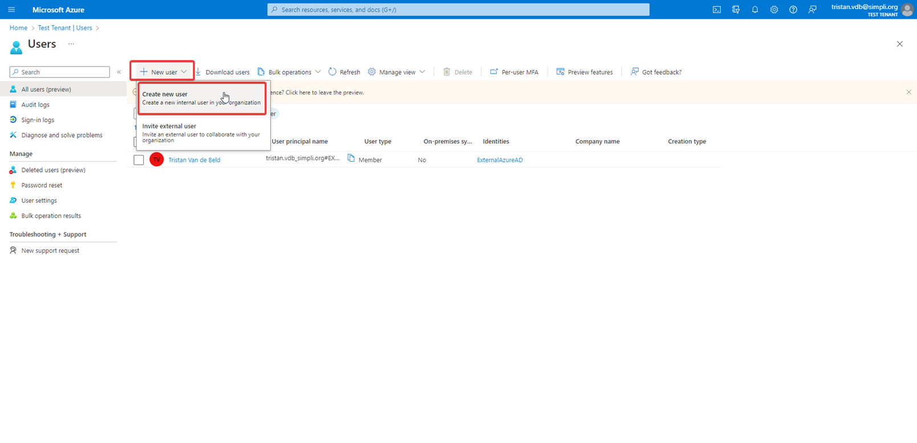Open the notifications bell
The width and height of the screenshot is (917, 443).
755,10
